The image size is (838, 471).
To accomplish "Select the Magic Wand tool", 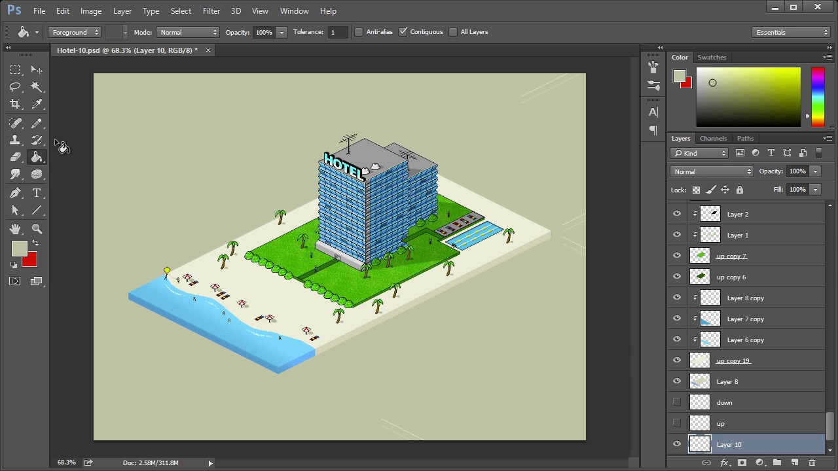I will [37, 87].
